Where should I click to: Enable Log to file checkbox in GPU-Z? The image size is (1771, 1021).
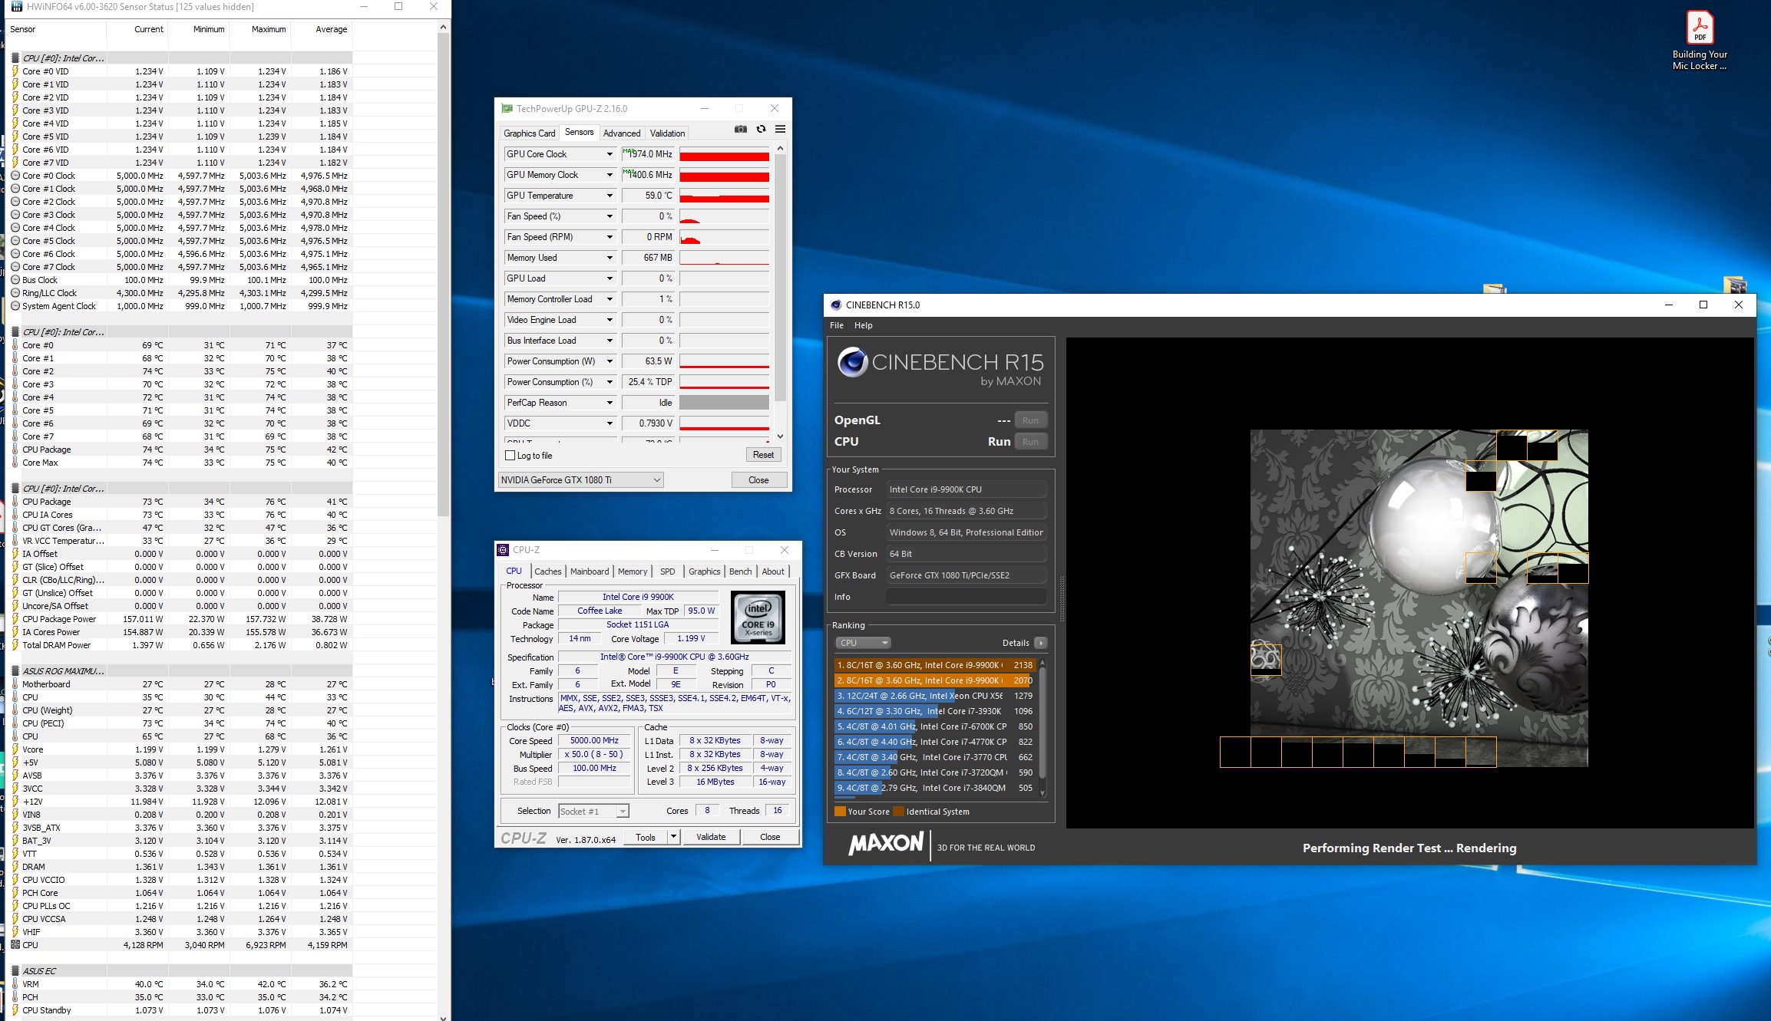pyautogui.click(x=510, y=455)
